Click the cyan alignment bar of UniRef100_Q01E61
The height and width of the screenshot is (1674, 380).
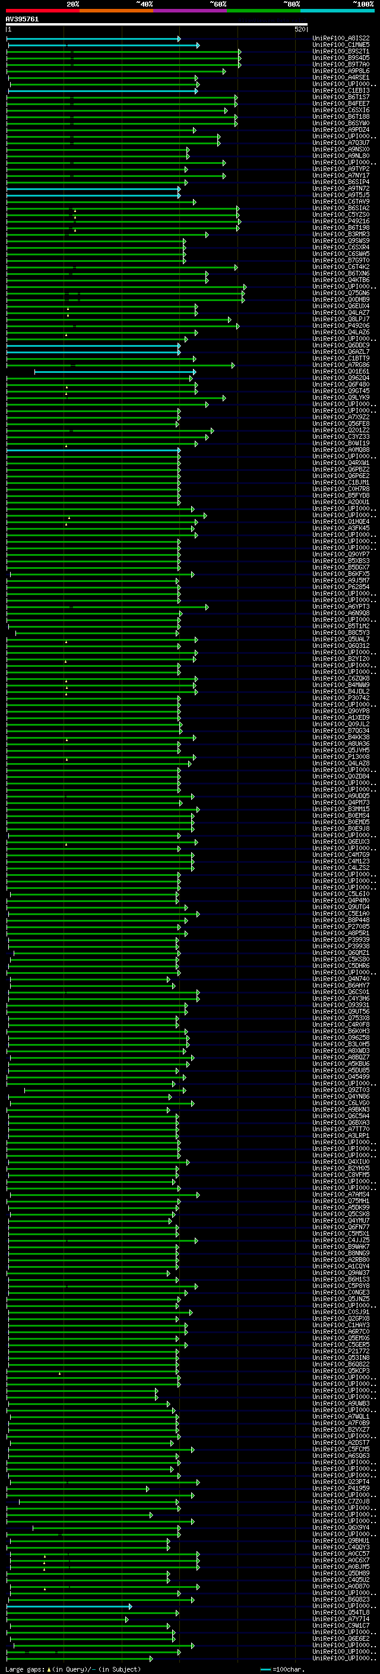point(115,372)
